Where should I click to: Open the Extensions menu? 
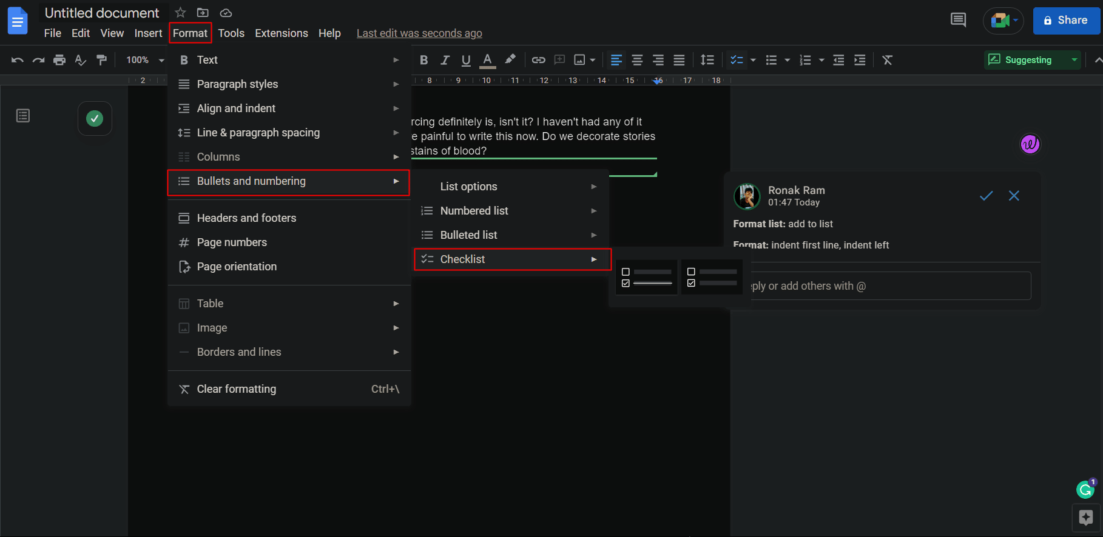pyautogui.click(x=282, y=33)
